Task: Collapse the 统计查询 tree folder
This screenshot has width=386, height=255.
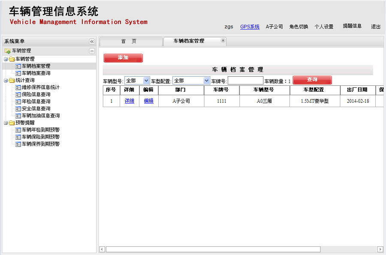Action: pos(6,80)
